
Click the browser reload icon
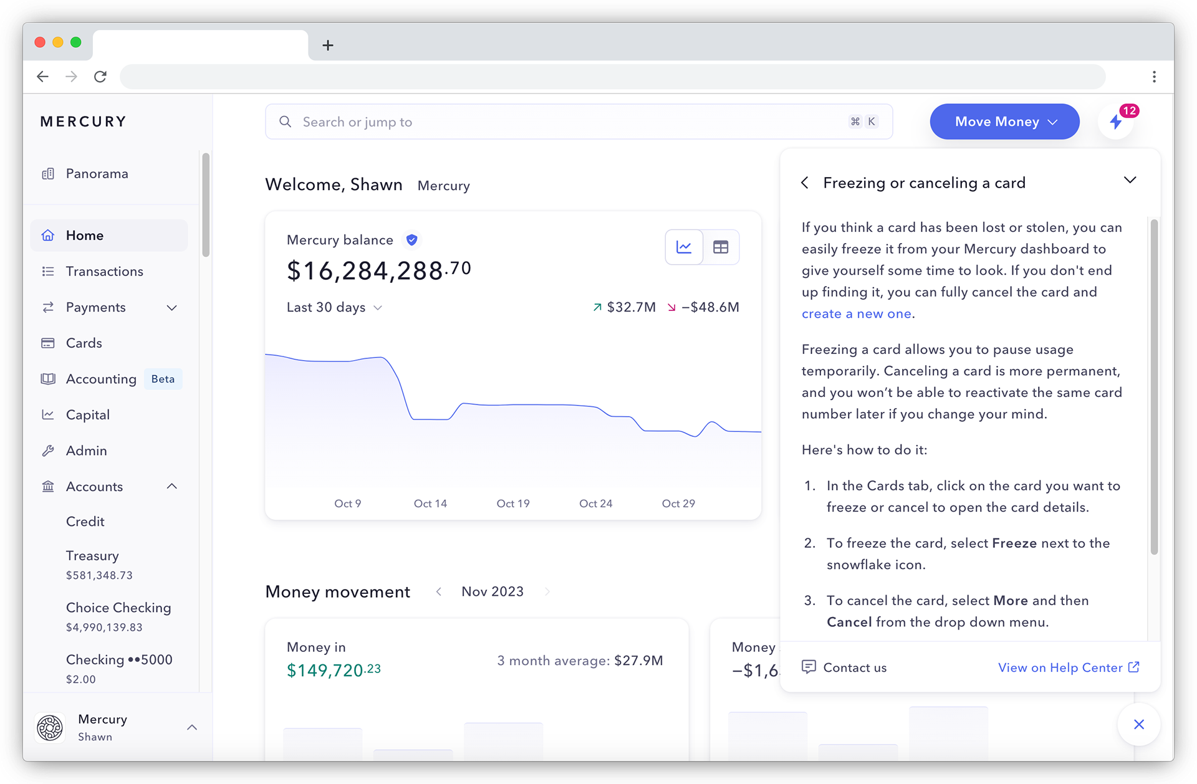click(x=100, y=77)
